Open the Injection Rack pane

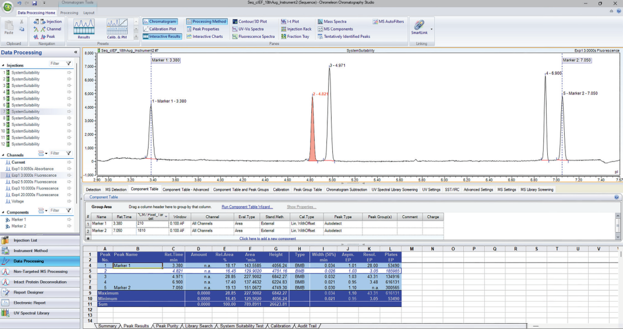pos(300,29)
